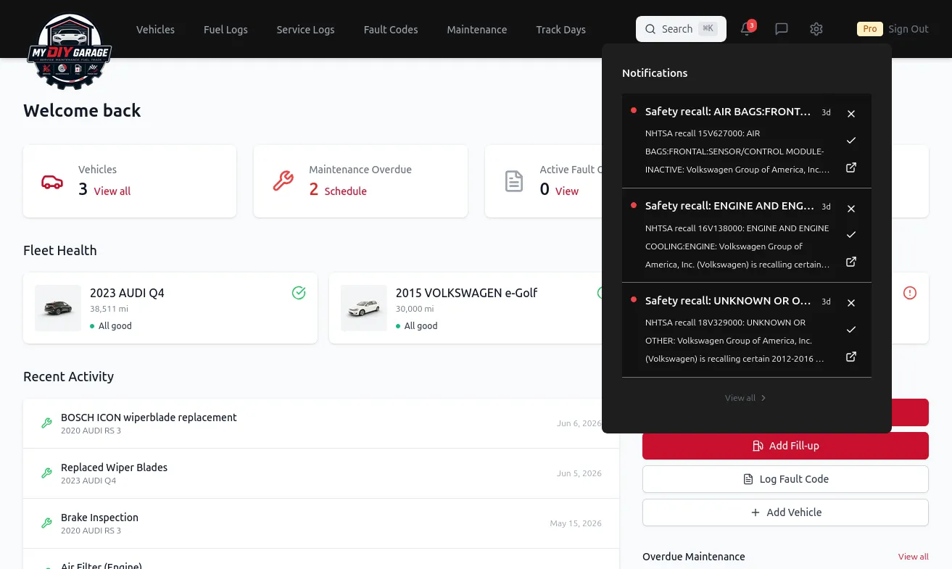
Task: Select the 2015 VOLKSWAGEN e-Golf vehicle title
Action: click(466, 293)
